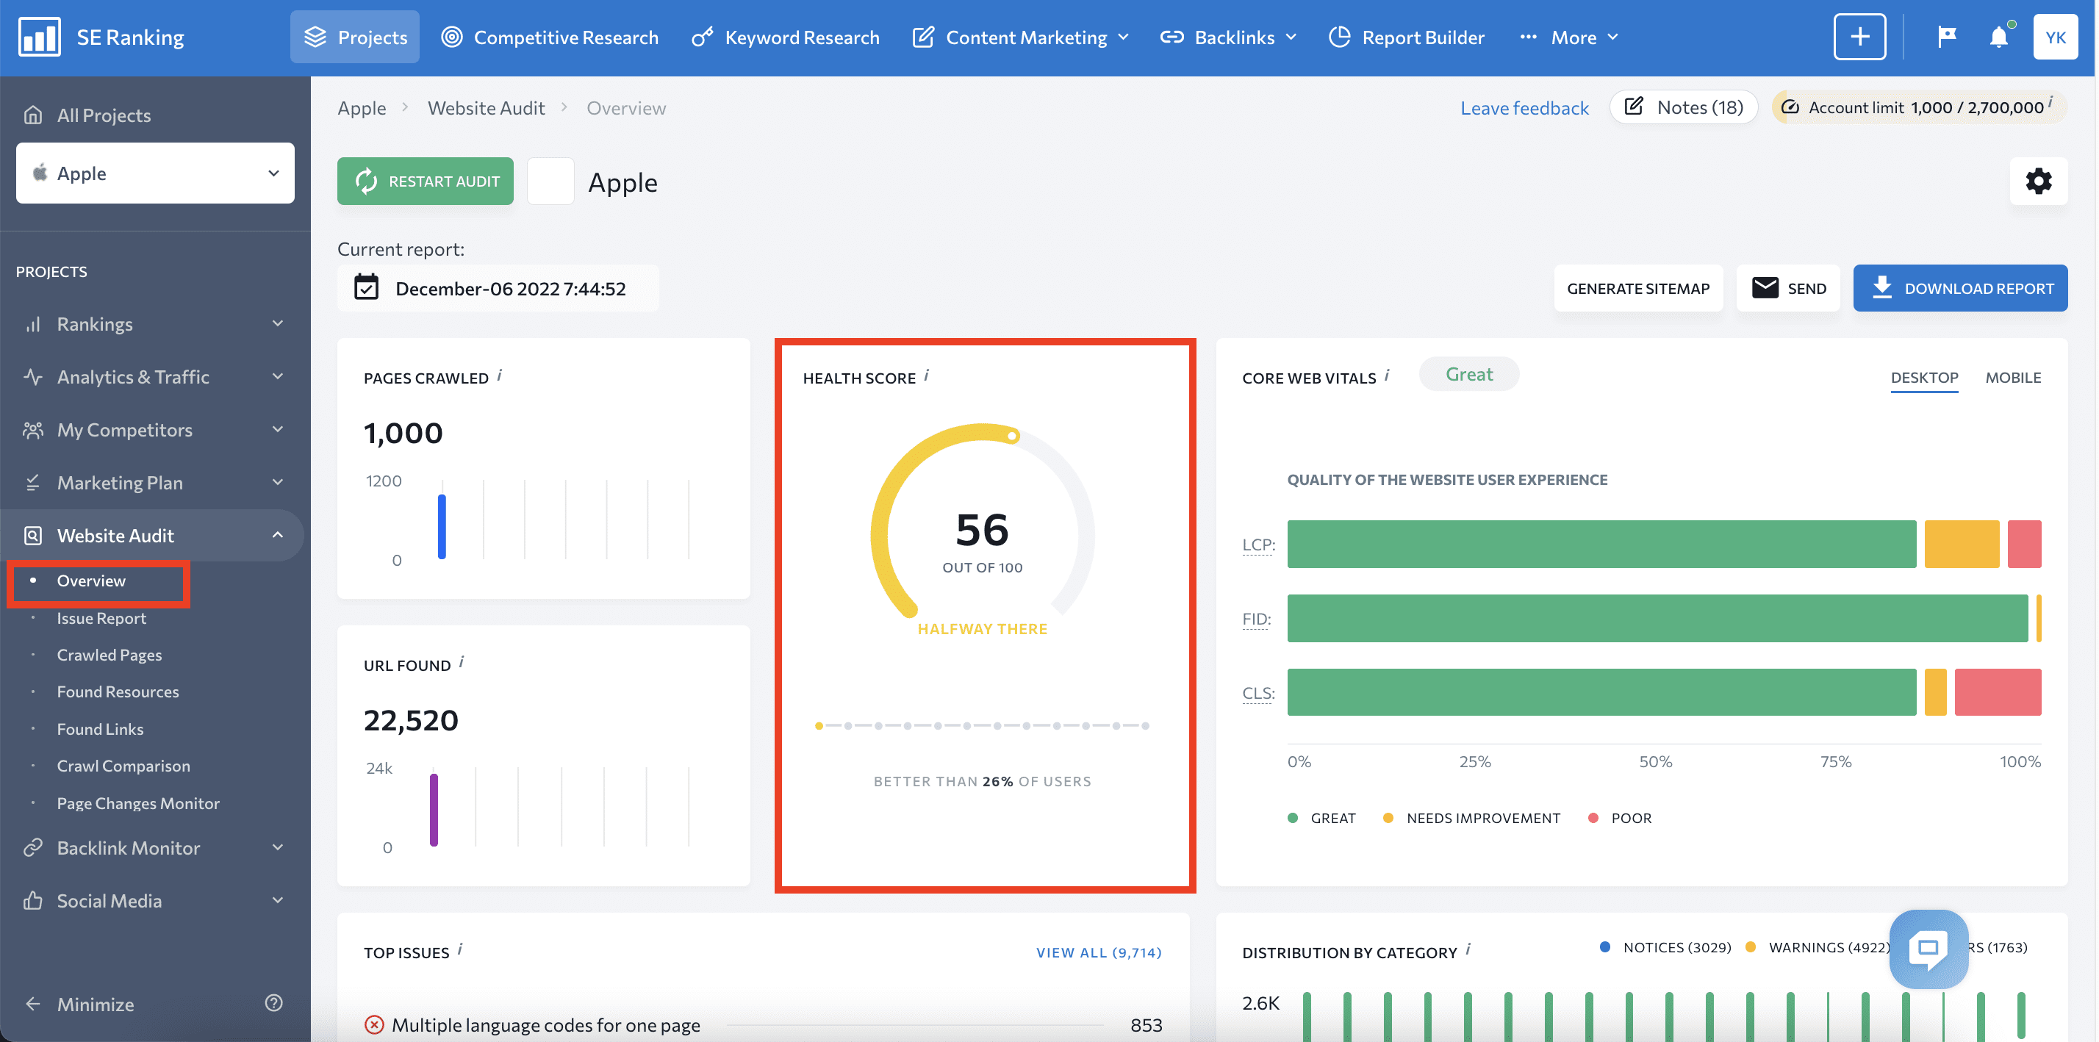Click the FID great green bar

(x=1657, y=617)
